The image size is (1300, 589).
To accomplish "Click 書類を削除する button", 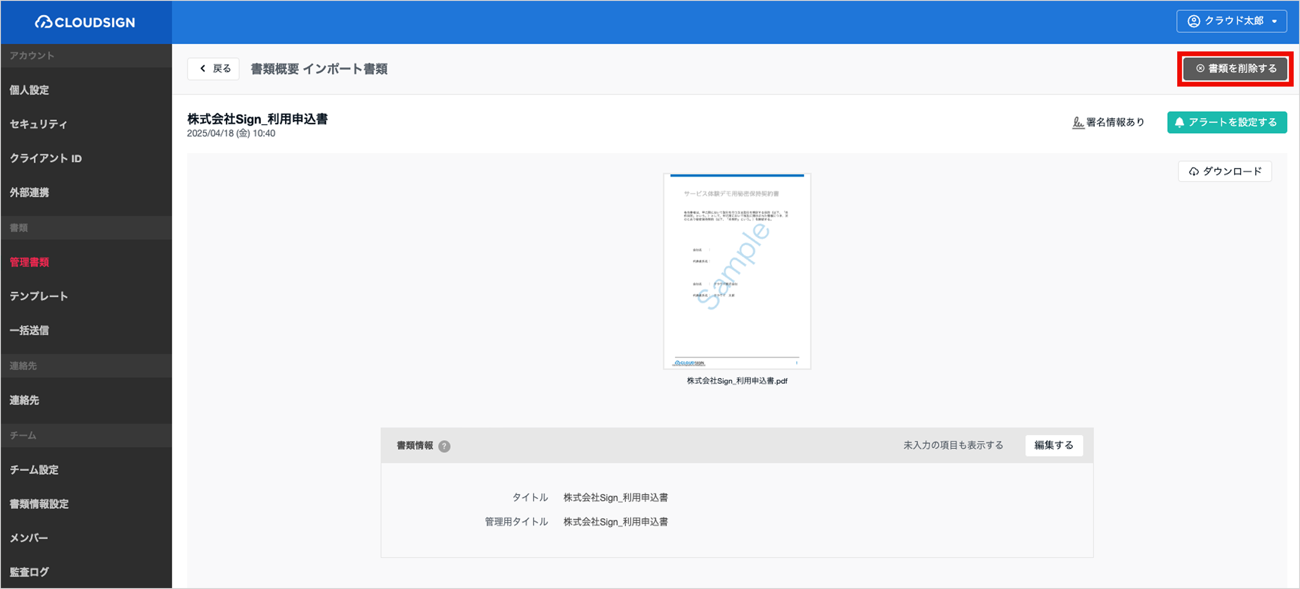I will [1235, 69].
